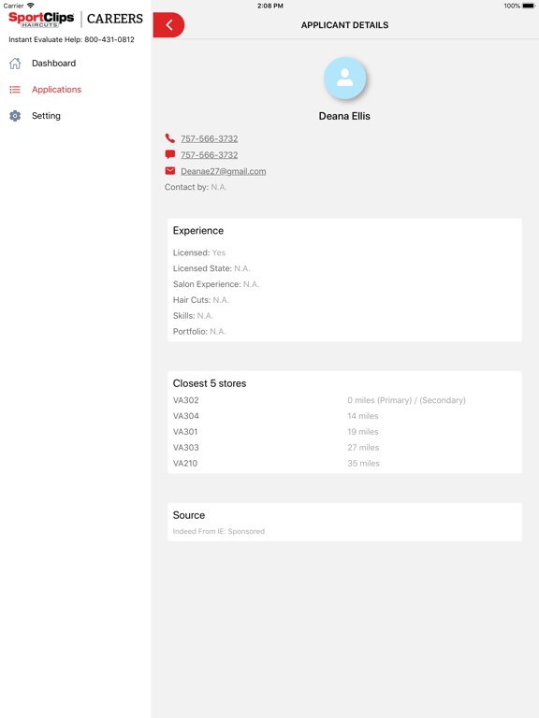The width and height of the screenshot is (539, 718).
Task: Click the Experience section heading
Action: [x=198, y=230]
